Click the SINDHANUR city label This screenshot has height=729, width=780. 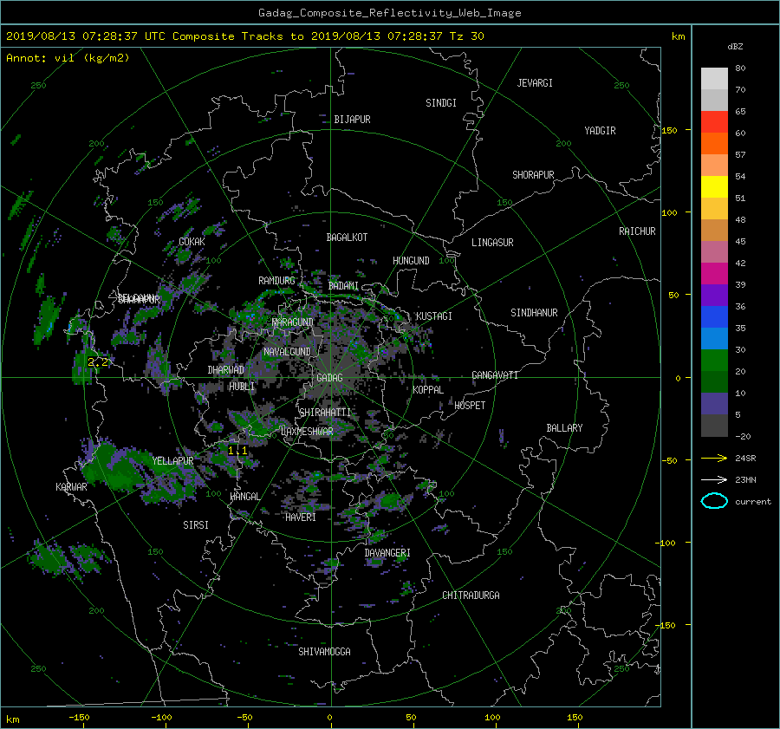click(534, 313)
